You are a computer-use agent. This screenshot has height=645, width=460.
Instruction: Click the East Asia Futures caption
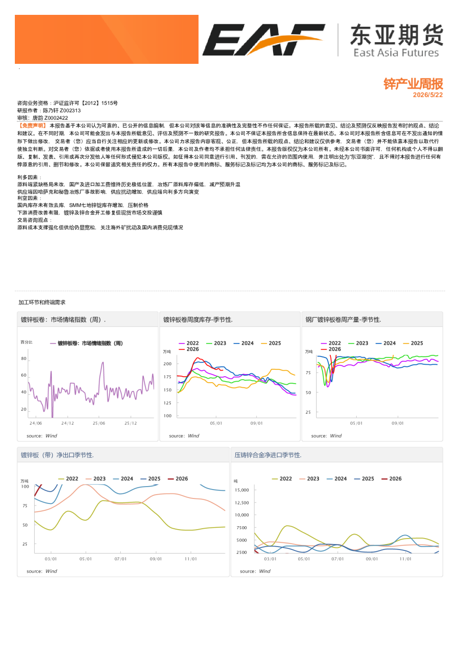(x=396, y=52)
